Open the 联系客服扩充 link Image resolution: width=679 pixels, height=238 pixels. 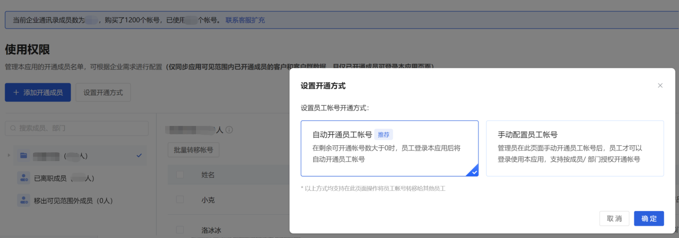(x=245, y=20)
